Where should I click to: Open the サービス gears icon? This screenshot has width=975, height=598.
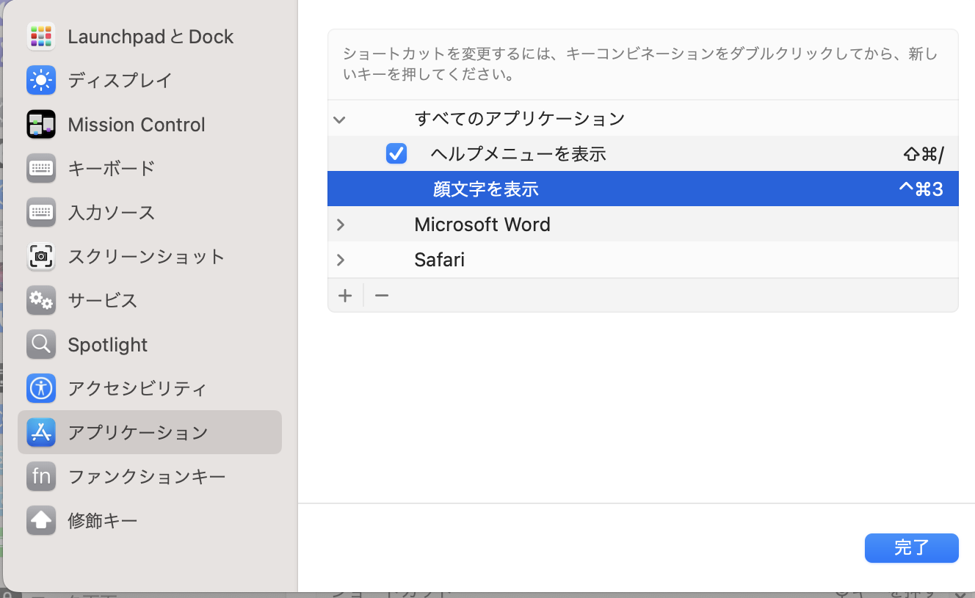point(41,300)
